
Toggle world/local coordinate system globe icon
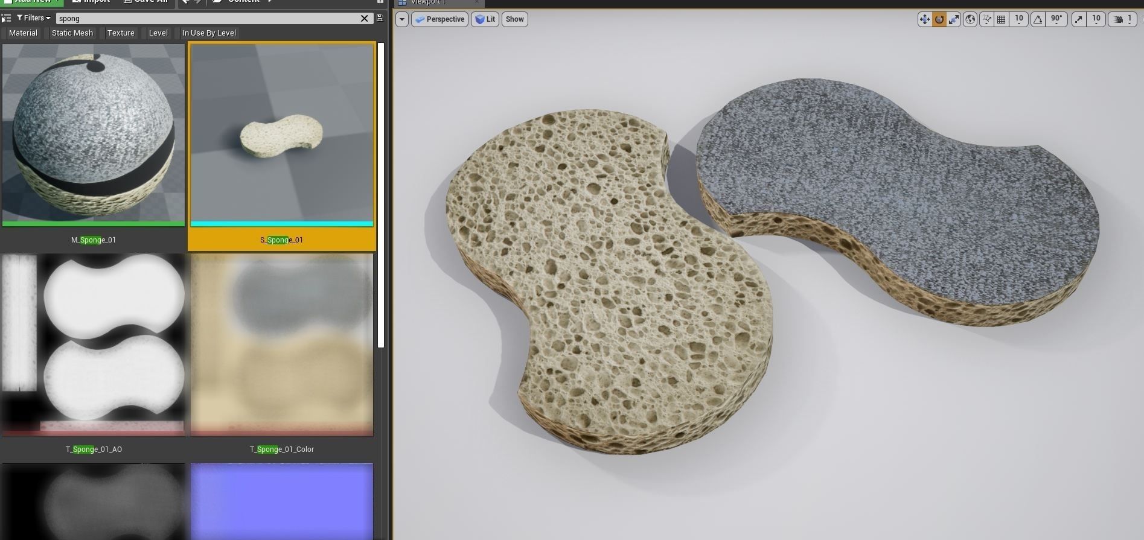970,19
